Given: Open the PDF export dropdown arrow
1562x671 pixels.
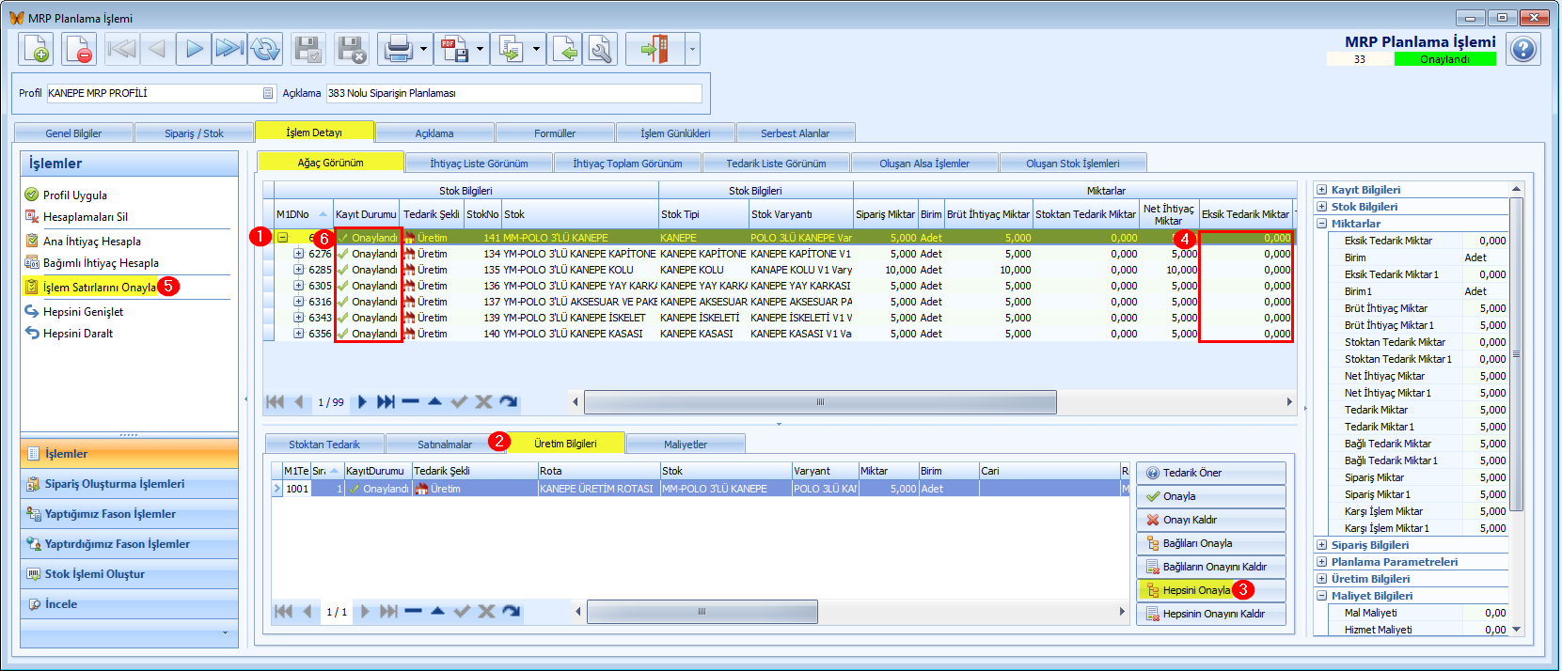Looking at the screenshot, I should tap(481, 49).
